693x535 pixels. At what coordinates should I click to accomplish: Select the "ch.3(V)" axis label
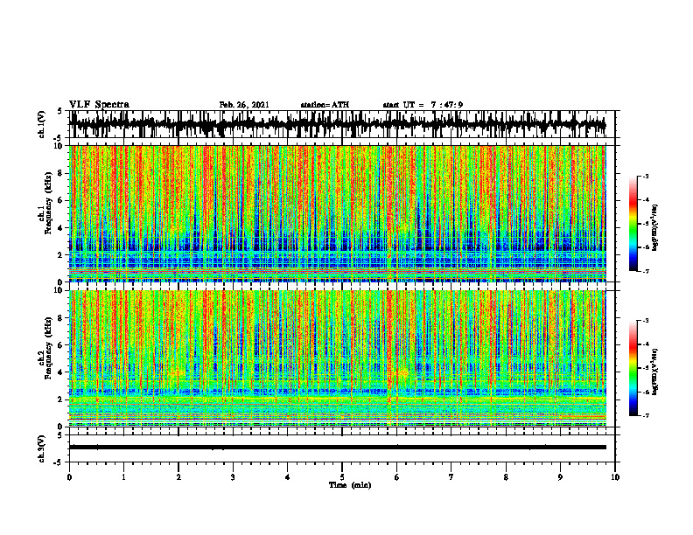pyautogui.click(x=42, y=449)
